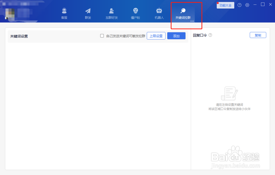The width and height of the screenshot is (275, 175).
Task: Maximize the application window
Action: coord(263,5)
